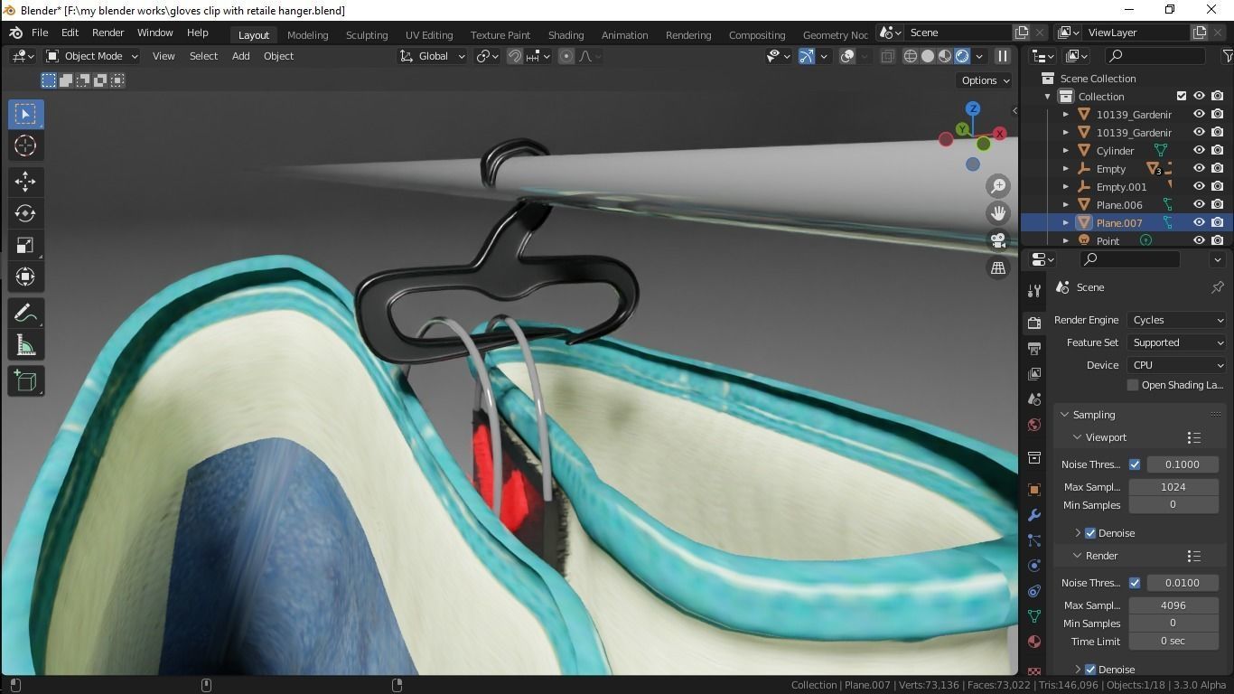The width and height of the screenshot is (1234, 694).
Task: Open the Object Data properties tab
Action: 1034,616
